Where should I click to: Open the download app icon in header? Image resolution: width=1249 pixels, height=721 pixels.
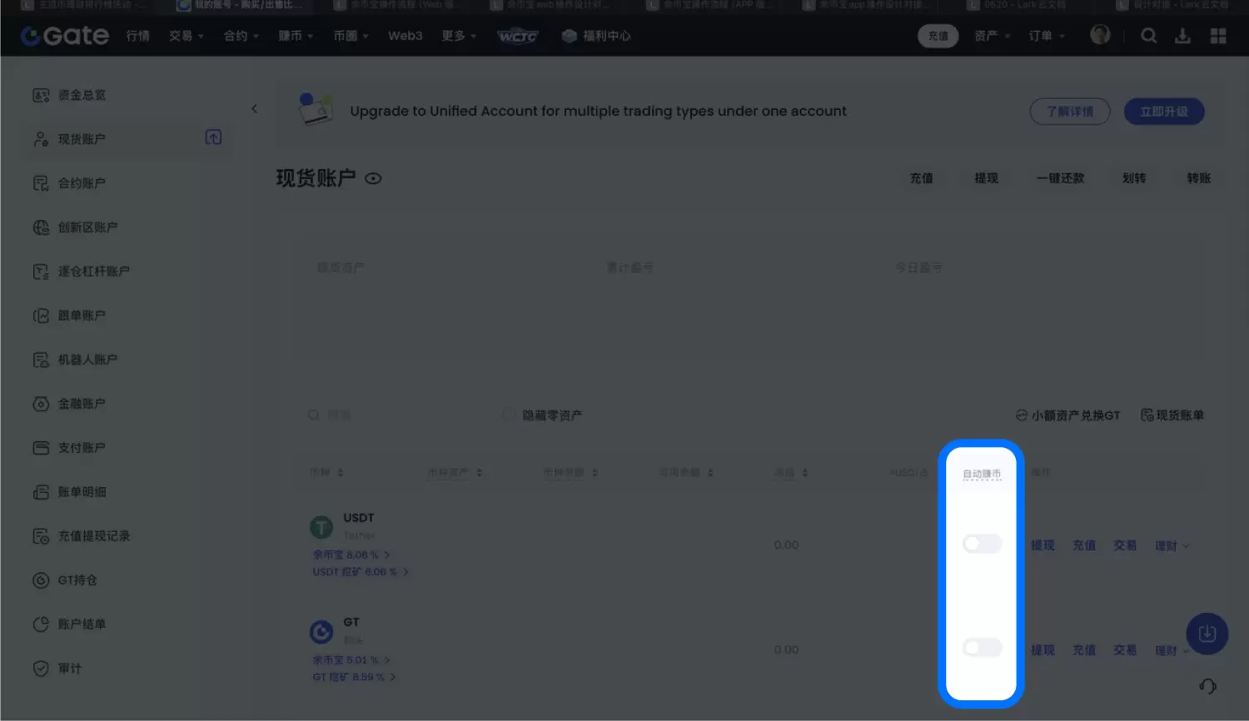point(1182,36)
